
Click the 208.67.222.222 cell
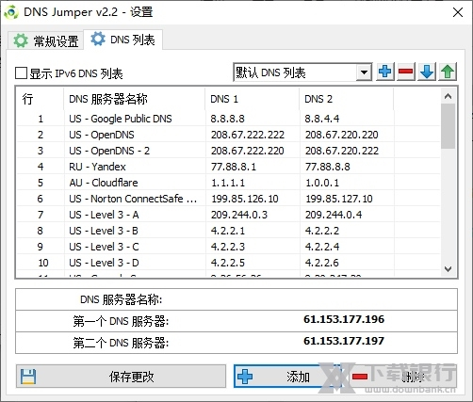248,135
